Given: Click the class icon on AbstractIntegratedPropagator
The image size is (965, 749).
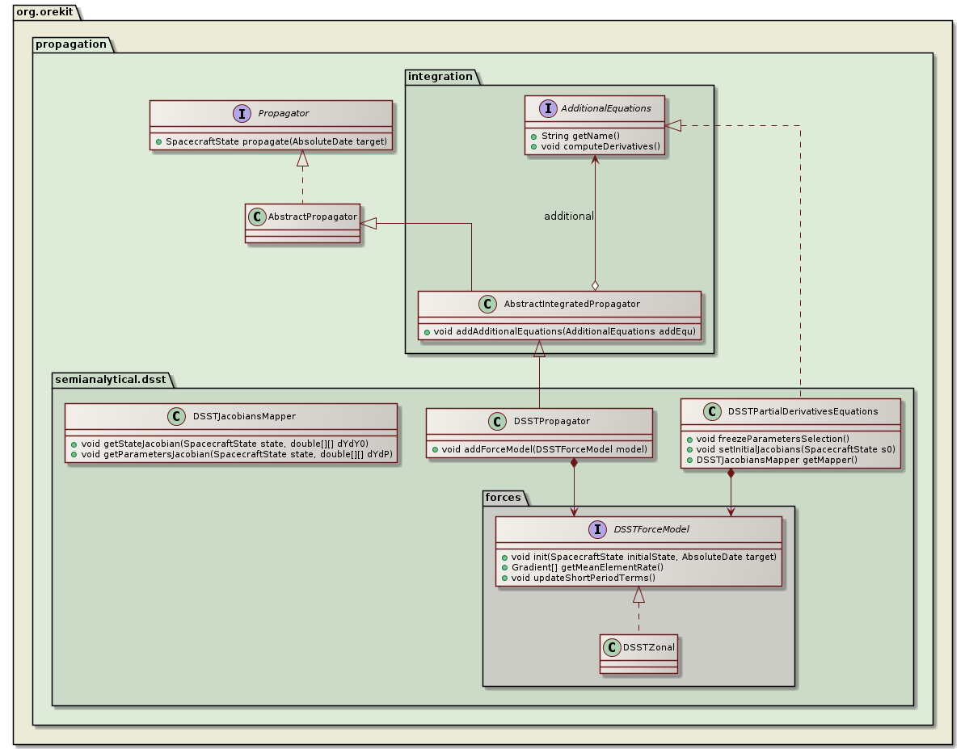Looking at the screenshot, I should [486, 305].
